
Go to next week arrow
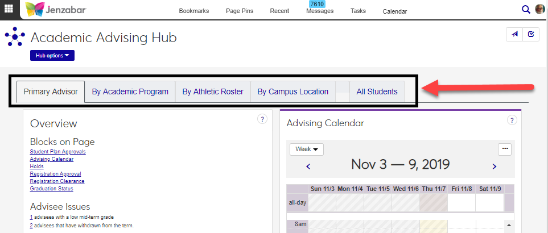click(494, 167)
